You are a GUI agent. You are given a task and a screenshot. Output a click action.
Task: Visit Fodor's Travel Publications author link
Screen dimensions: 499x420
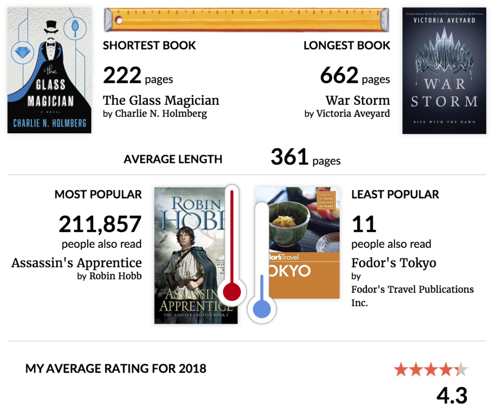coord(412,296)
